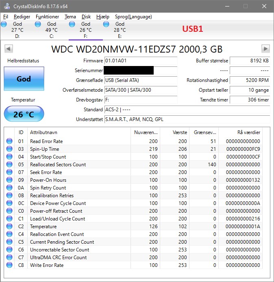Click the Buffer størrelse value 8192 KB
The width and height of the screenshot is (274, 282).
(250, 61)
